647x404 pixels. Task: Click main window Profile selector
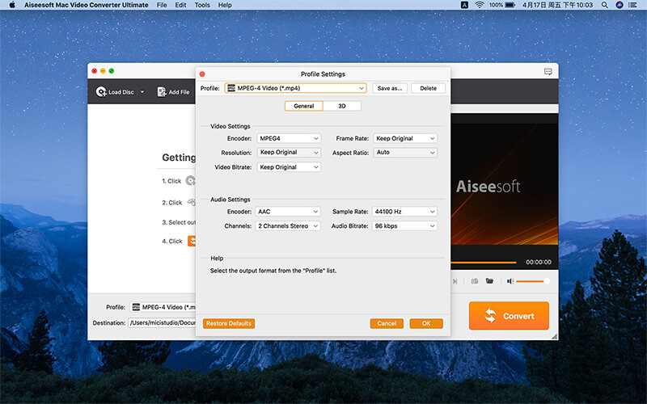tap(163, 307)
